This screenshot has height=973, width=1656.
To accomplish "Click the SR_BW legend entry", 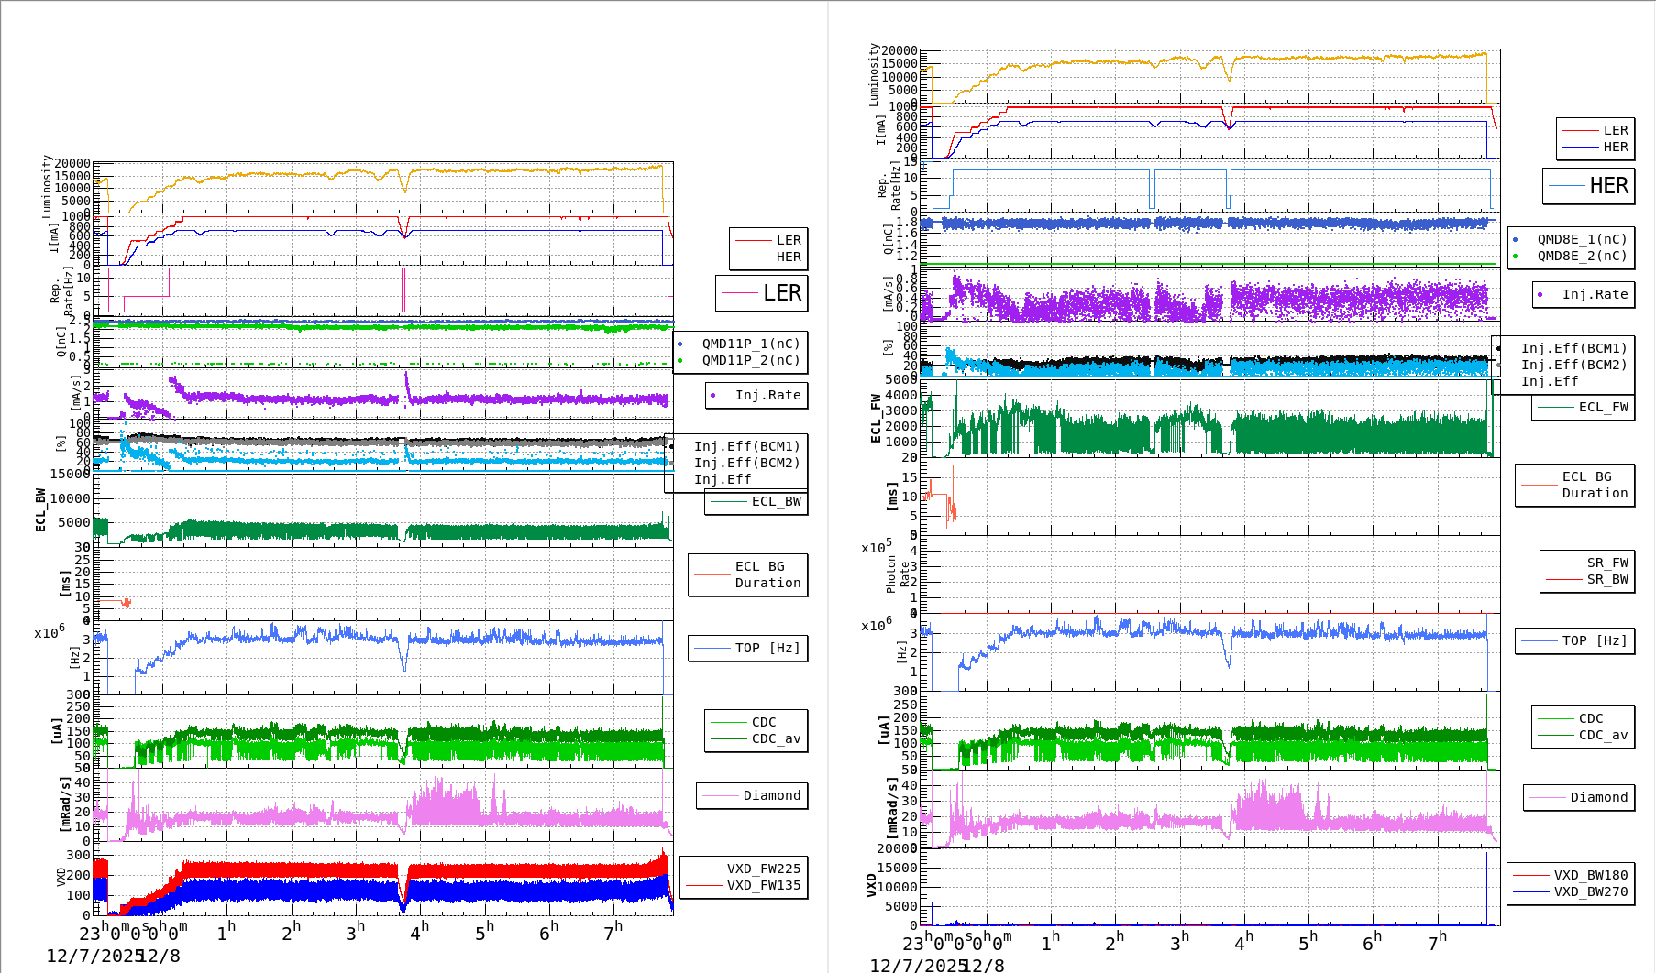I will 1606,579.
